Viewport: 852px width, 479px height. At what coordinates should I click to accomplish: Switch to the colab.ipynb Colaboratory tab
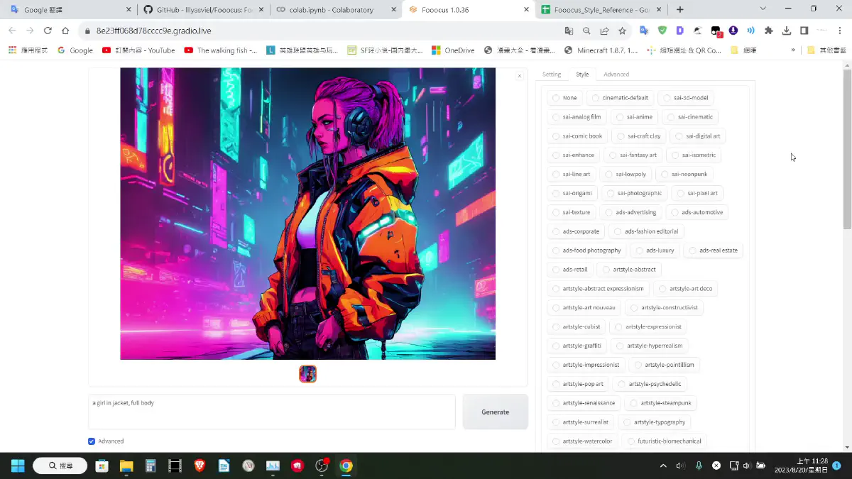click(334, 10)
